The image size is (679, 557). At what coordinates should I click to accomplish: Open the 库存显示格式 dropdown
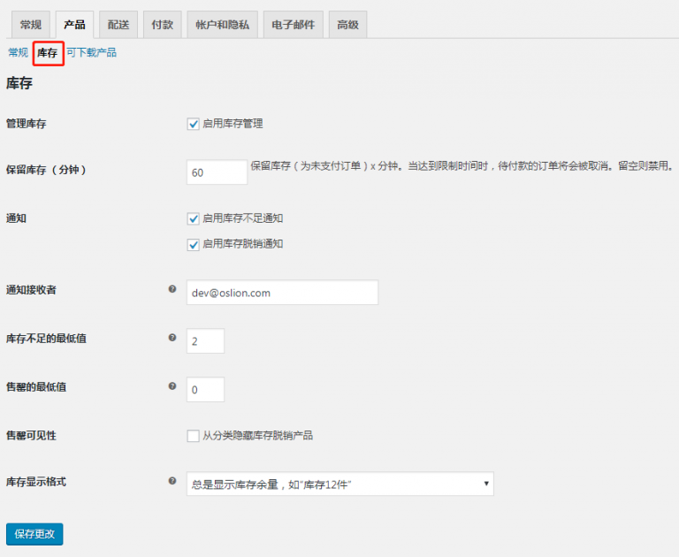(x=339, y=484)
